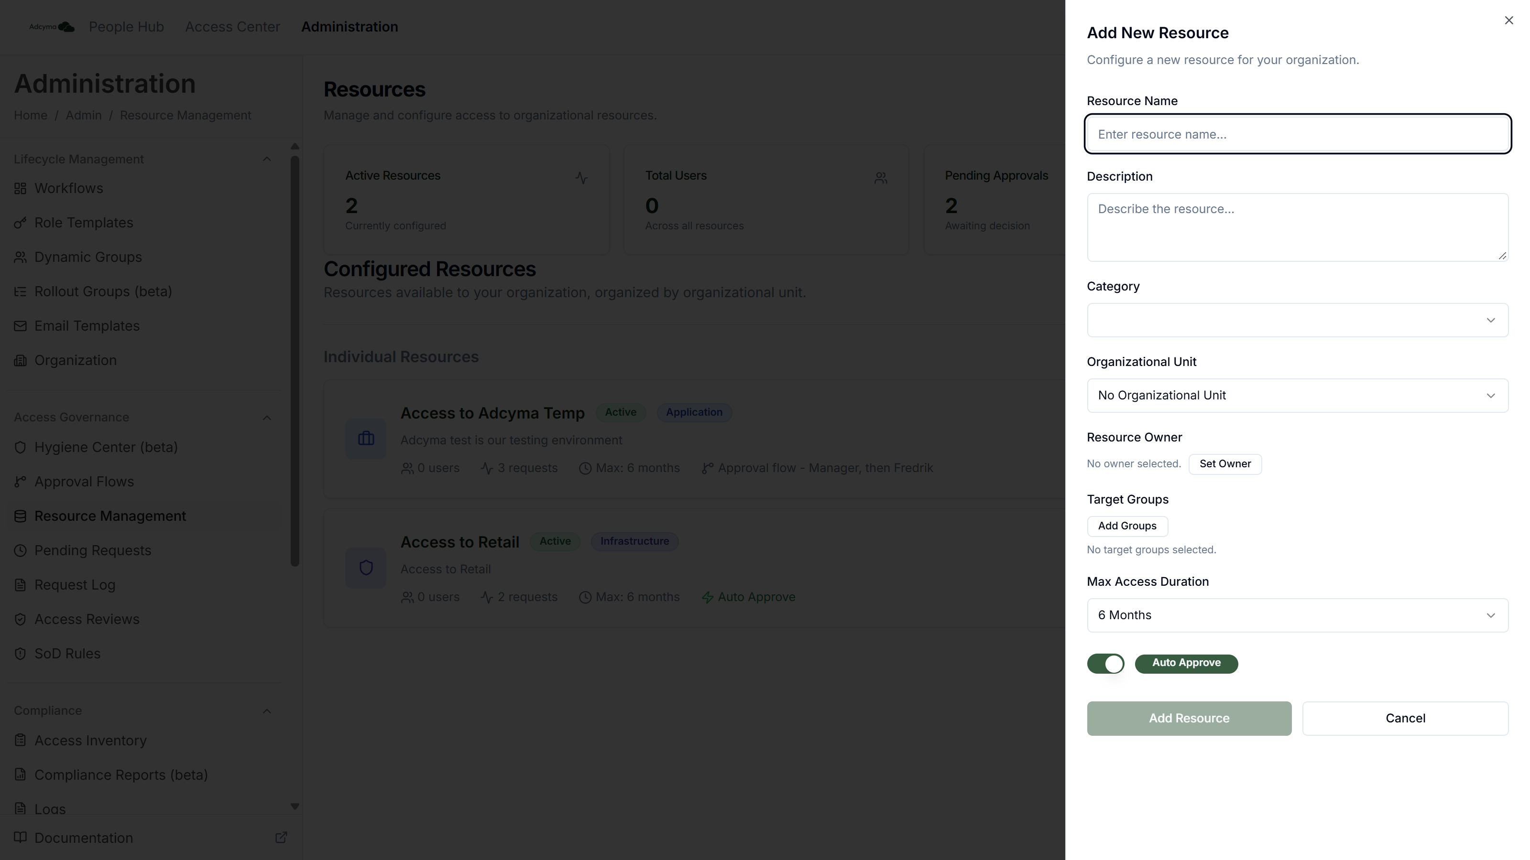Image resolution: width=1530 pixels, height=860 pixels.
Task: Click the Access to Adcyma Temp briefcase icon
Action: tap(366, 439)
